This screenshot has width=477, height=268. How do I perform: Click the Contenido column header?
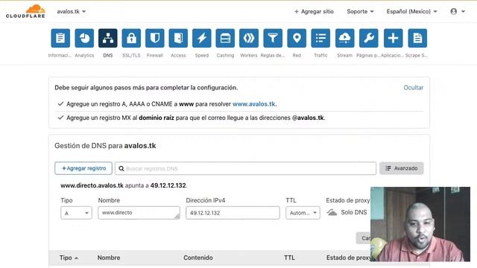tap(198, 258)
